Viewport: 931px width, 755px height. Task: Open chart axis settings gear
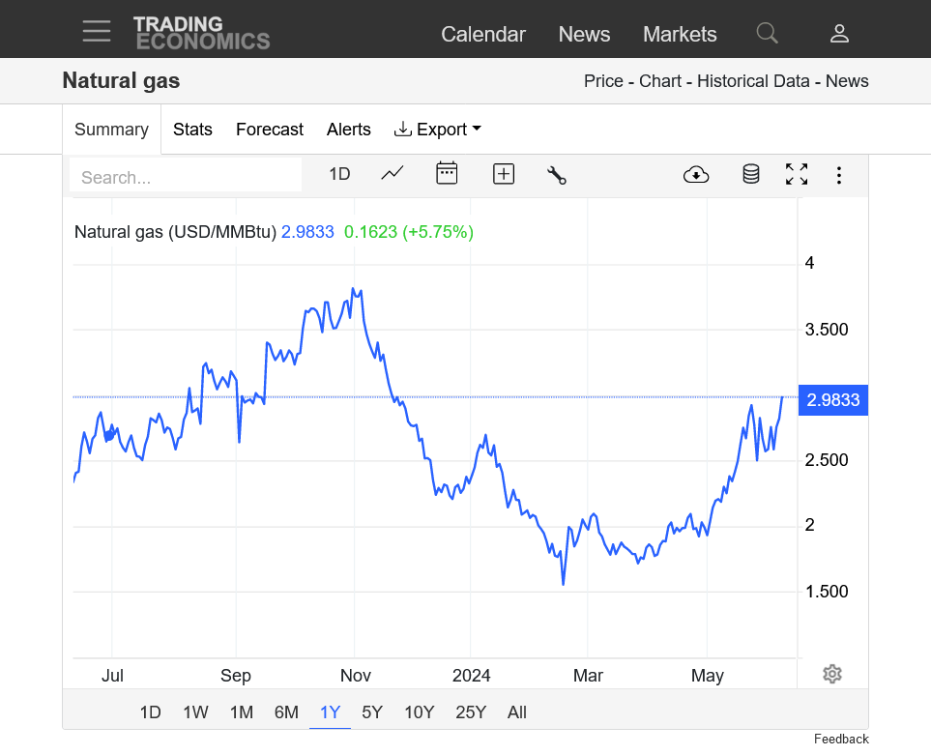(x=832, y=674)
